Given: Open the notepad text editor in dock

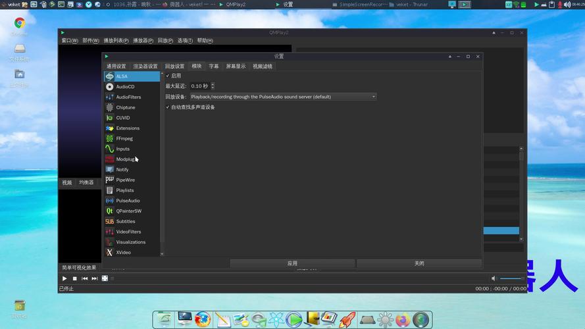Looking at the screenshot, I should click(223, 320).
